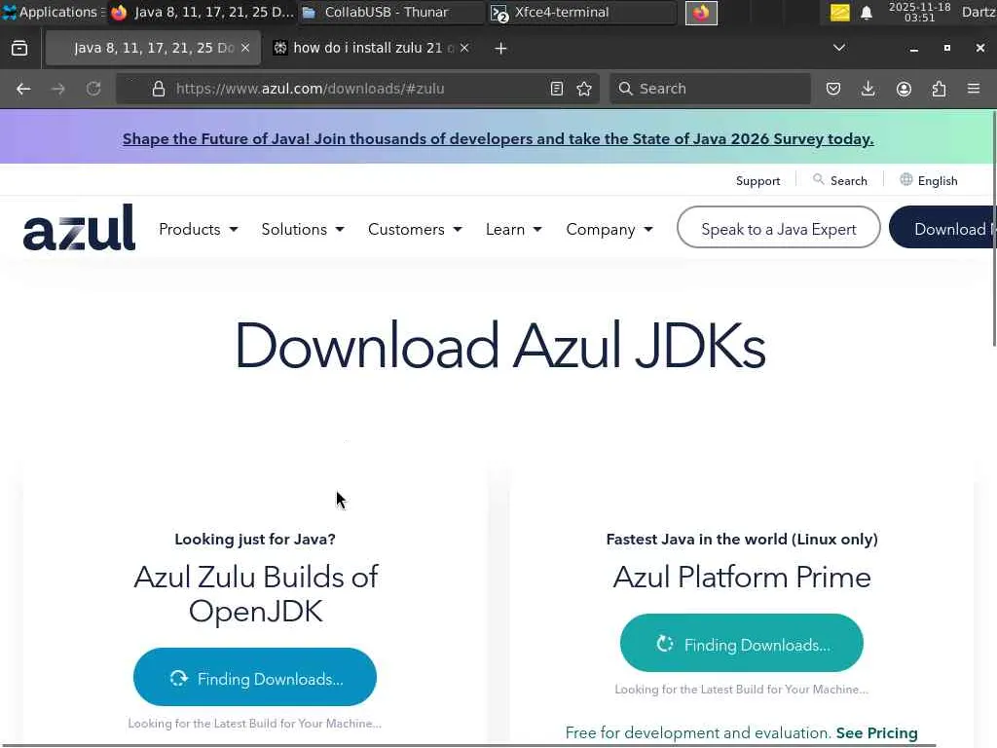Open the Firefox hamburger menu
This screenshot has height=748, width=997.
[974, 89]
